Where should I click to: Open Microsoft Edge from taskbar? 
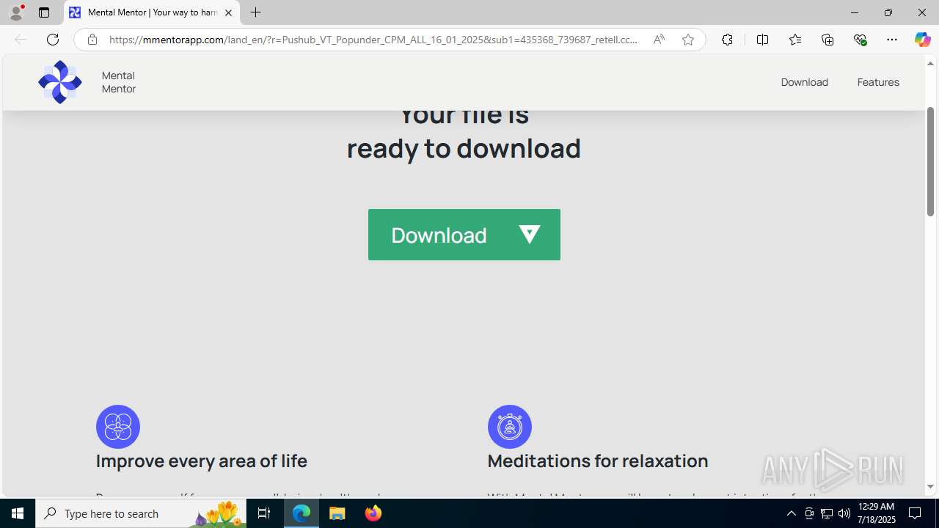coord(302,513)
